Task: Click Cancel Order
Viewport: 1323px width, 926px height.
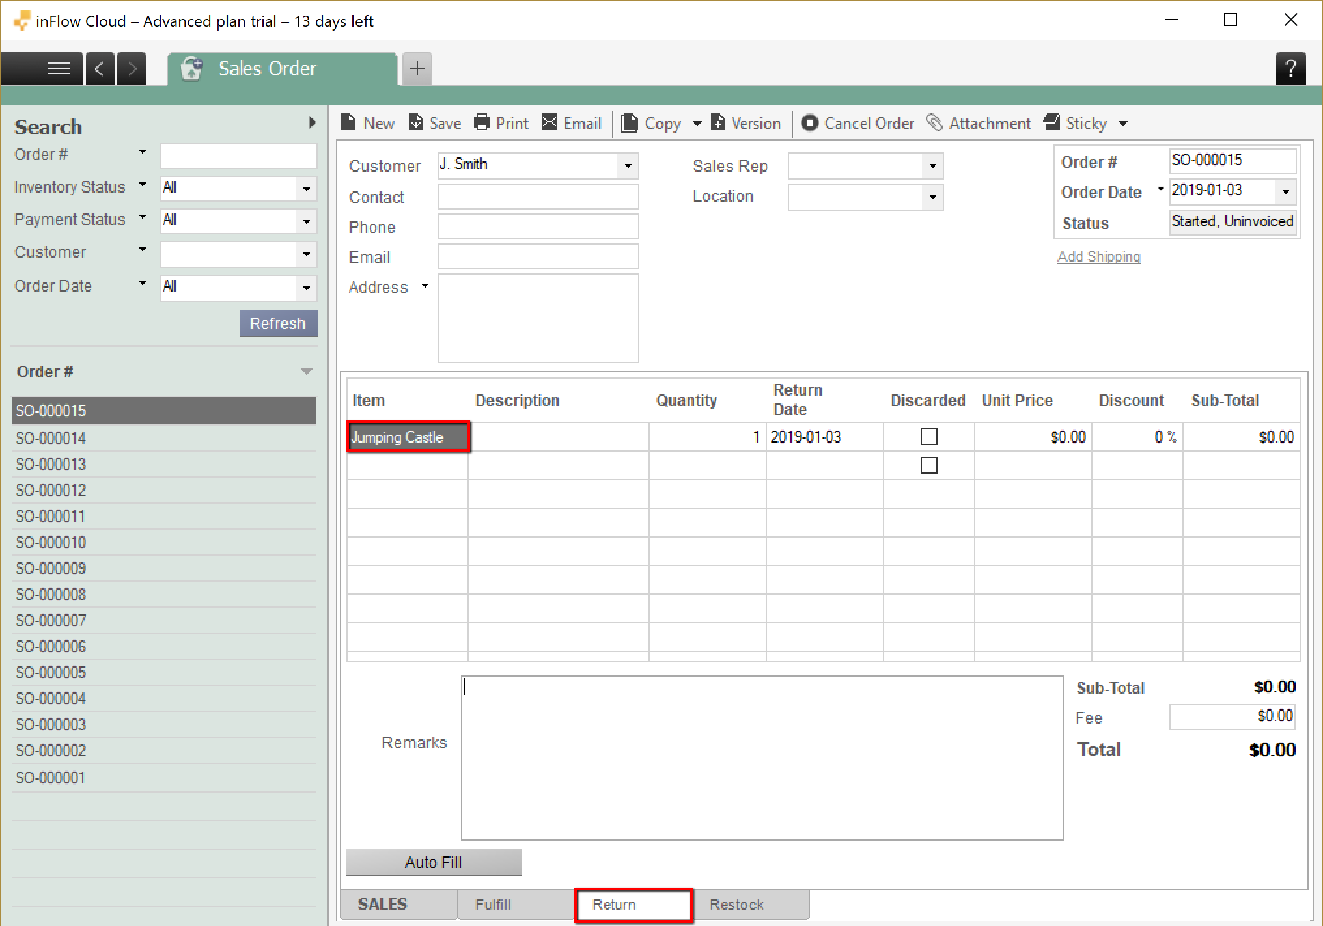Action: [857, 123]
